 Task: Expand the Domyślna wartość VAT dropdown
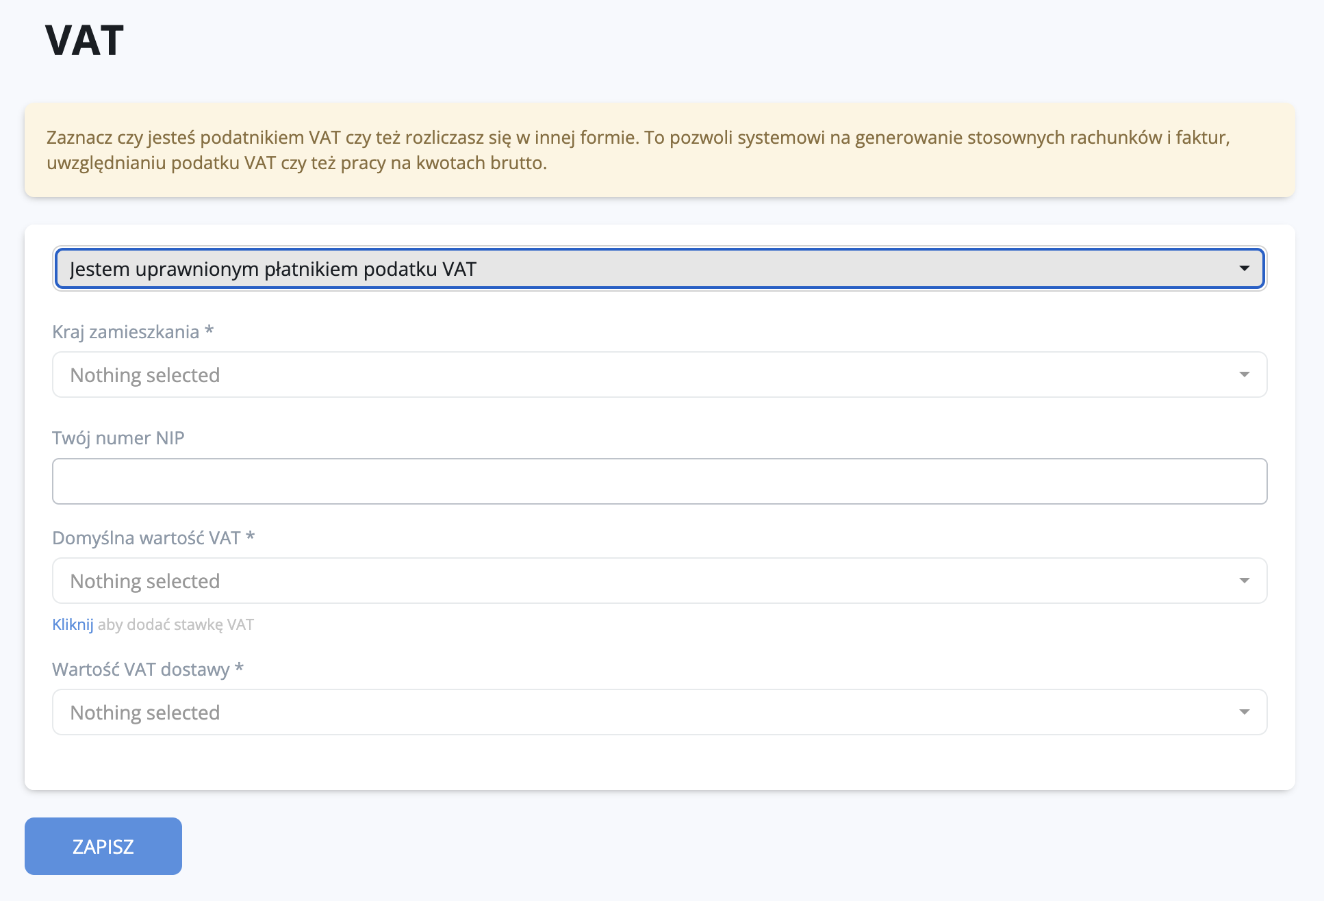(x=659, y=581)
